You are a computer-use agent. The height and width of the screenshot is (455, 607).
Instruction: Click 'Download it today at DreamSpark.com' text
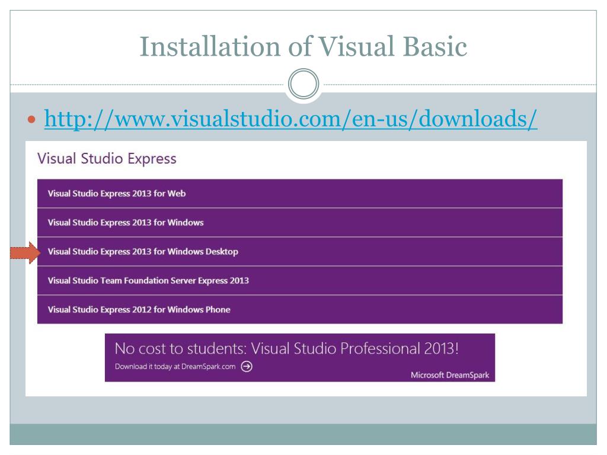[x=175, y=366]
